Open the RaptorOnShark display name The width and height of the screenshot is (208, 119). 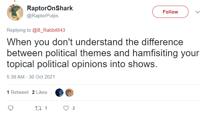(x=50, y=8)
